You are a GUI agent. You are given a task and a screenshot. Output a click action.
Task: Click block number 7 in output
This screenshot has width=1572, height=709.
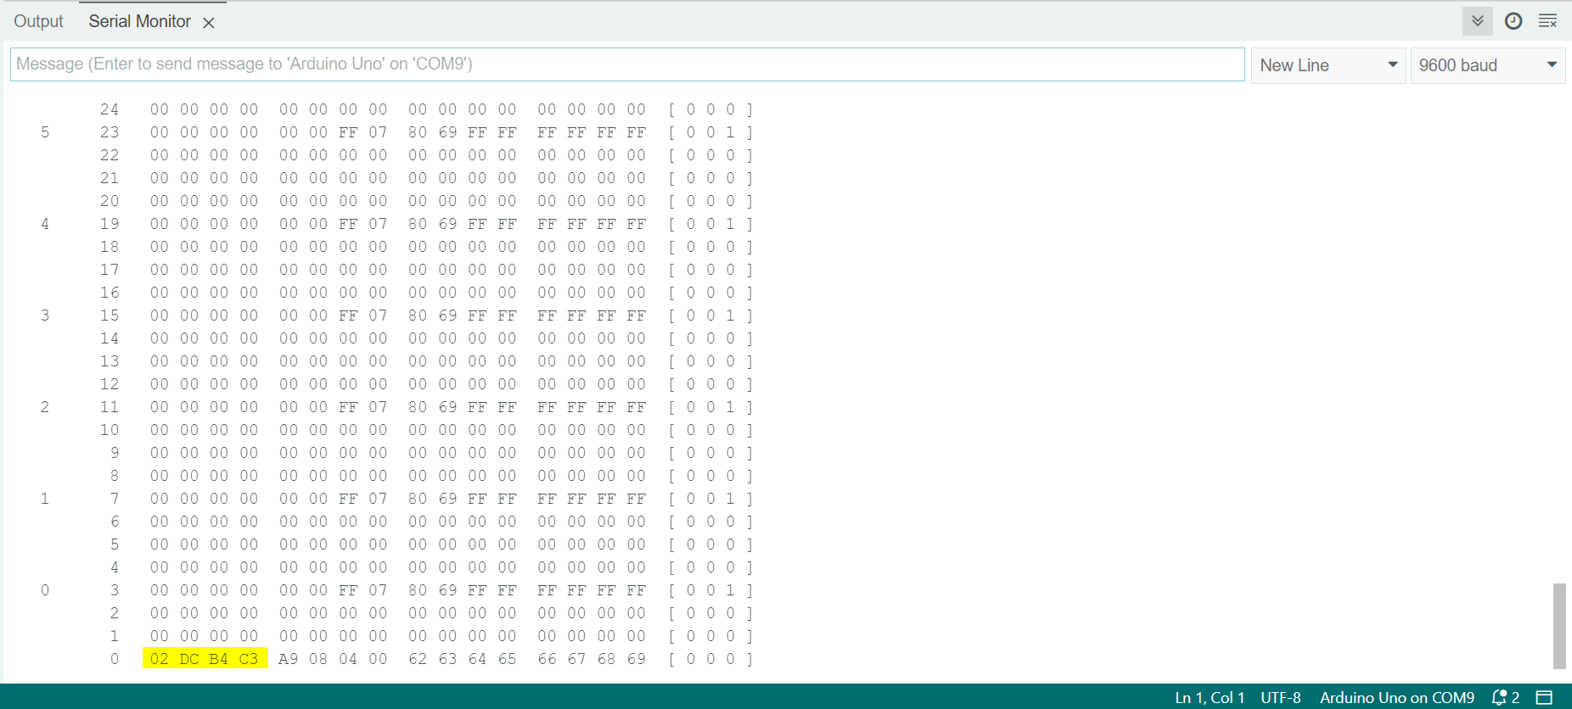click(x=115, y=499)
